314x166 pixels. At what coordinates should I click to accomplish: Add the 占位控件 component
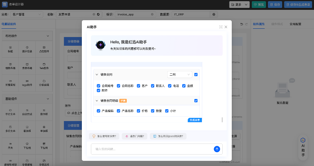click(44, 49)
